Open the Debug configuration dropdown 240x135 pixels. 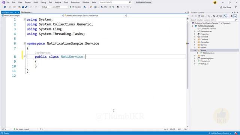pos(46,7)
